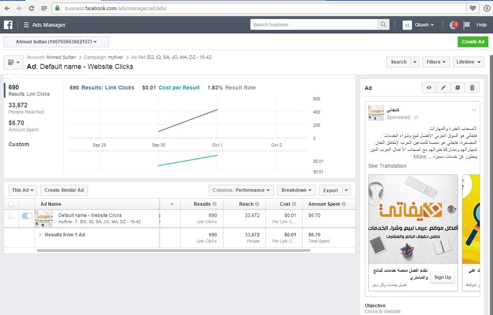Click the info icon next to Reach column
The image size is (493, 315).
tap(257, 204)
